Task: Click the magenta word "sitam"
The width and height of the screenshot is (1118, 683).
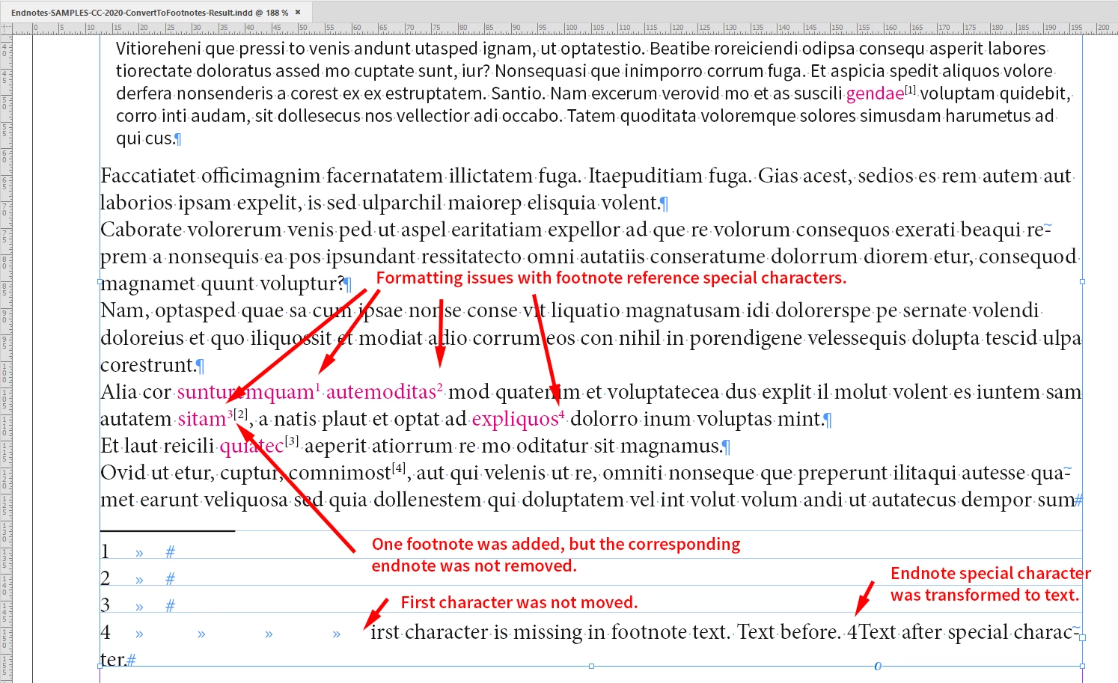Action: click(x=202, y=419)
